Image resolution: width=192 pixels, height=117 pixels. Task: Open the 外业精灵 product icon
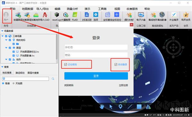[x=174, y=15]
